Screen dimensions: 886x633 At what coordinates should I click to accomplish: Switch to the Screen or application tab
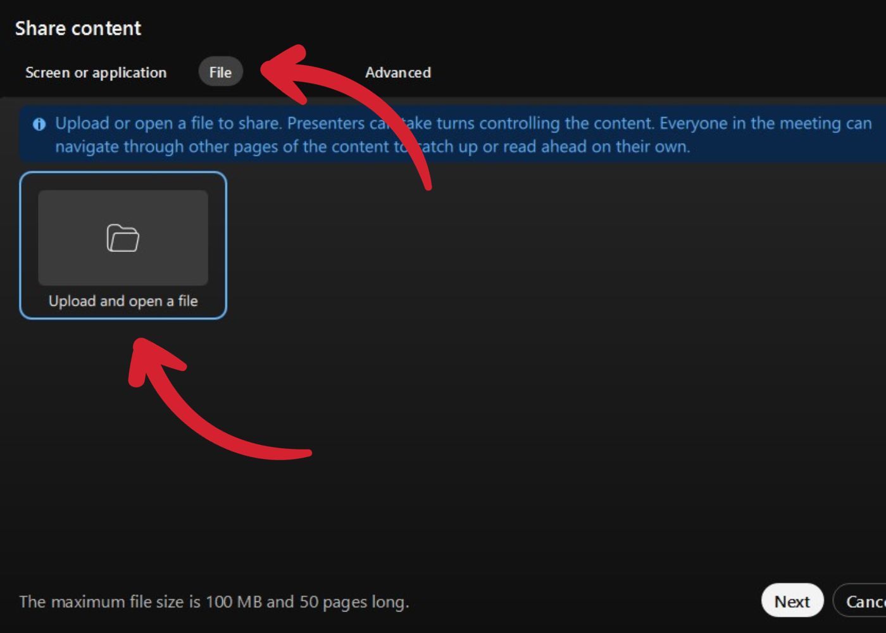coord(96,72)
